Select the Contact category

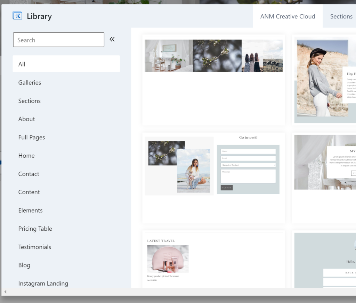tap(29, 174)
